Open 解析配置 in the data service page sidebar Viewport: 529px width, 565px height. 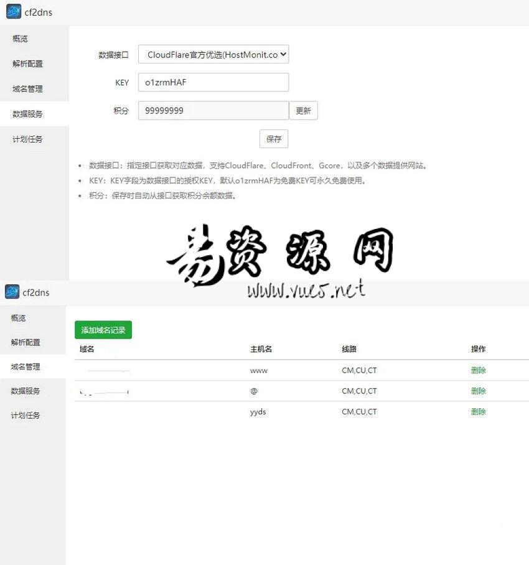(27, 63)
